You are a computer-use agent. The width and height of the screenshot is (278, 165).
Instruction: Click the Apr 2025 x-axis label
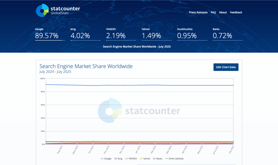click(184, 150)
